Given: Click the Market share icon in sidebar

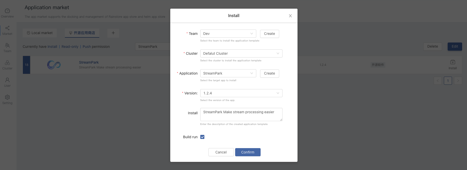Looking at the screenshot, I should click(x=7, y=28).
